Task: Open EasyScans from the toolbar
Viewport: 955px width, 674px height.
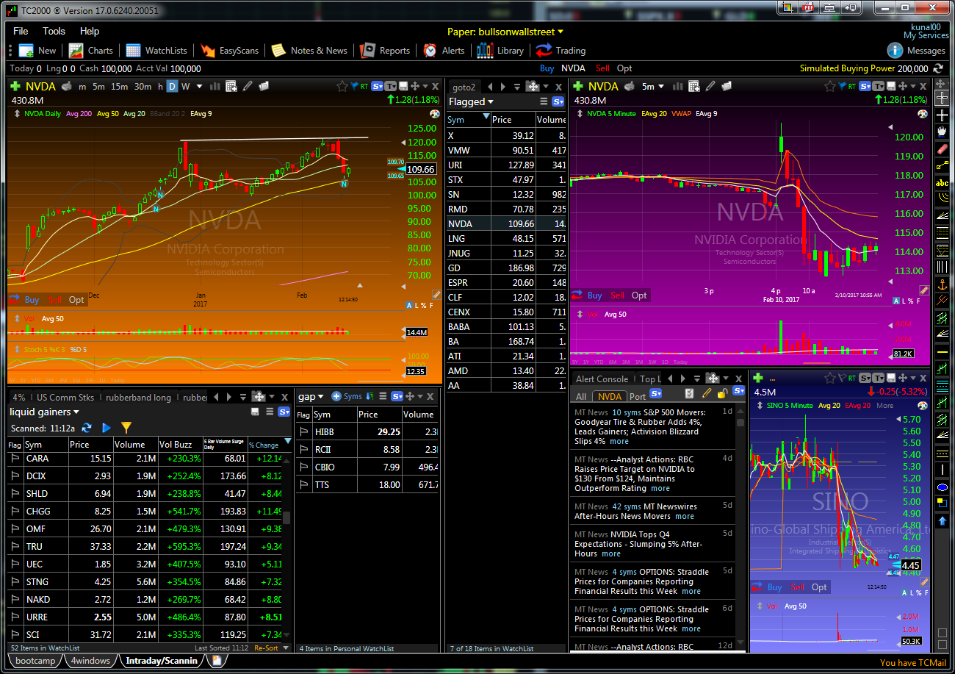Action: click(x=230, y=51)
